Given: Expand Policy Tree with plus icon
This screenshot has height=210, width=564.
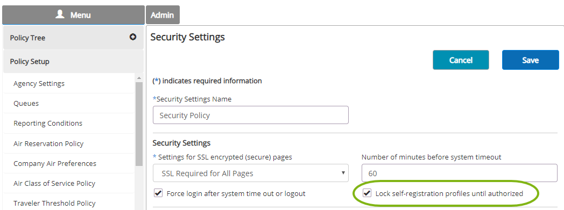Looking at the screenshot, I should click(133, 37).
